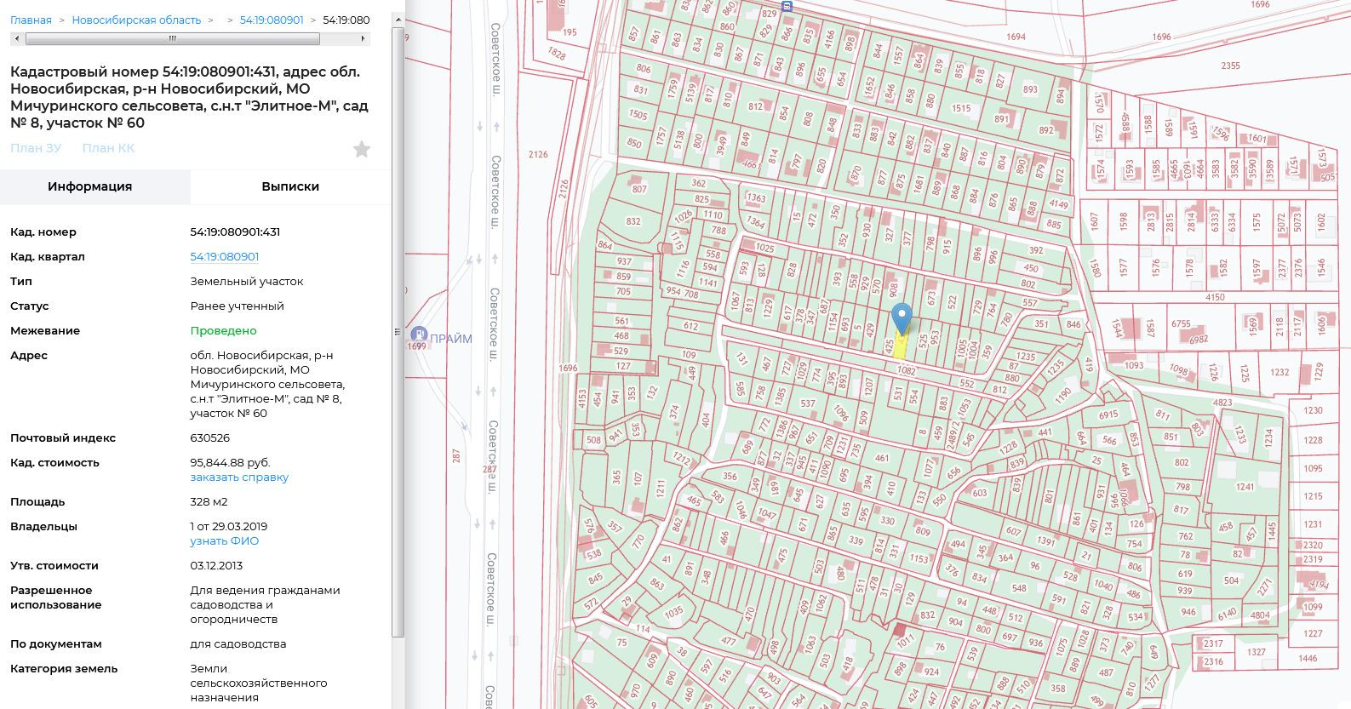Screen dimensions: 1351x709
Task: Open the cadastral quarter link 54:19:080901 next to Кад. квартал
Action: pos(225,256)
